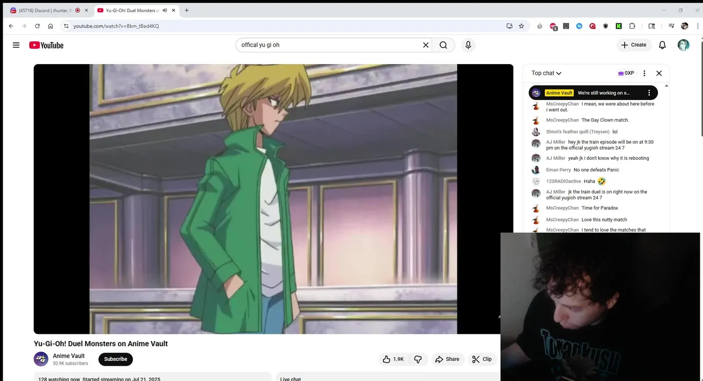The height and width of the screenshot is (381, 703).
Task: Close the live chat panel
Action: point(659,73)
